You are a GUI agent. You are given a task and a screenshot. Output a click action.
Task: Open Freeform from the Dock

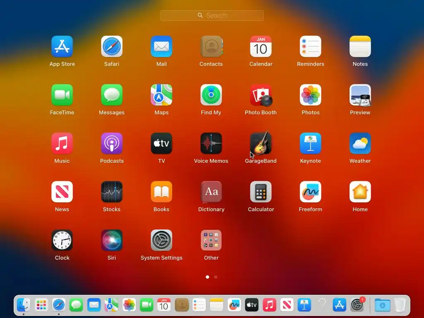click(234, 305)
